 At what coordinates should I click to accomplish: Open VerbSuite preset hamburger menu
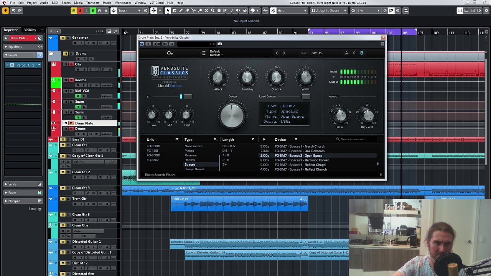(x=204, y=53)
